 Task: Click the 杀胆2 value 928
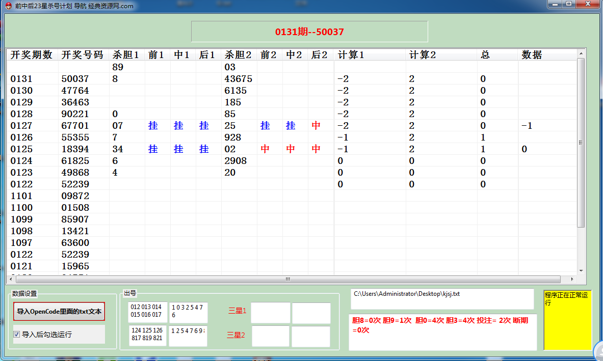[x=232, y=137]
